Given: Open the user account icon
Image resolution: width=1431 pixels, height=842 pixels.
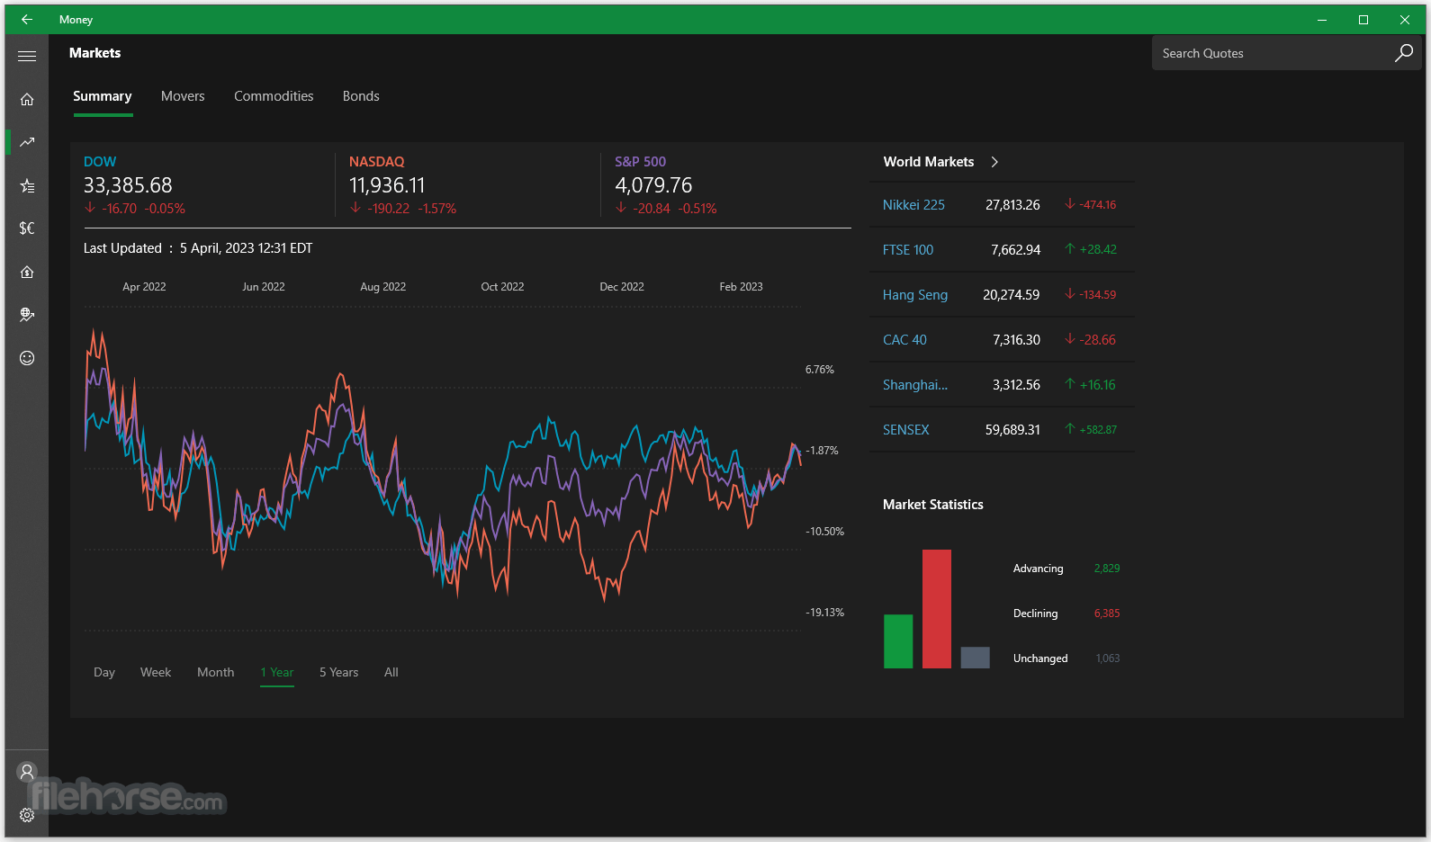Looking at the screenshot, I should coord(27,771).
